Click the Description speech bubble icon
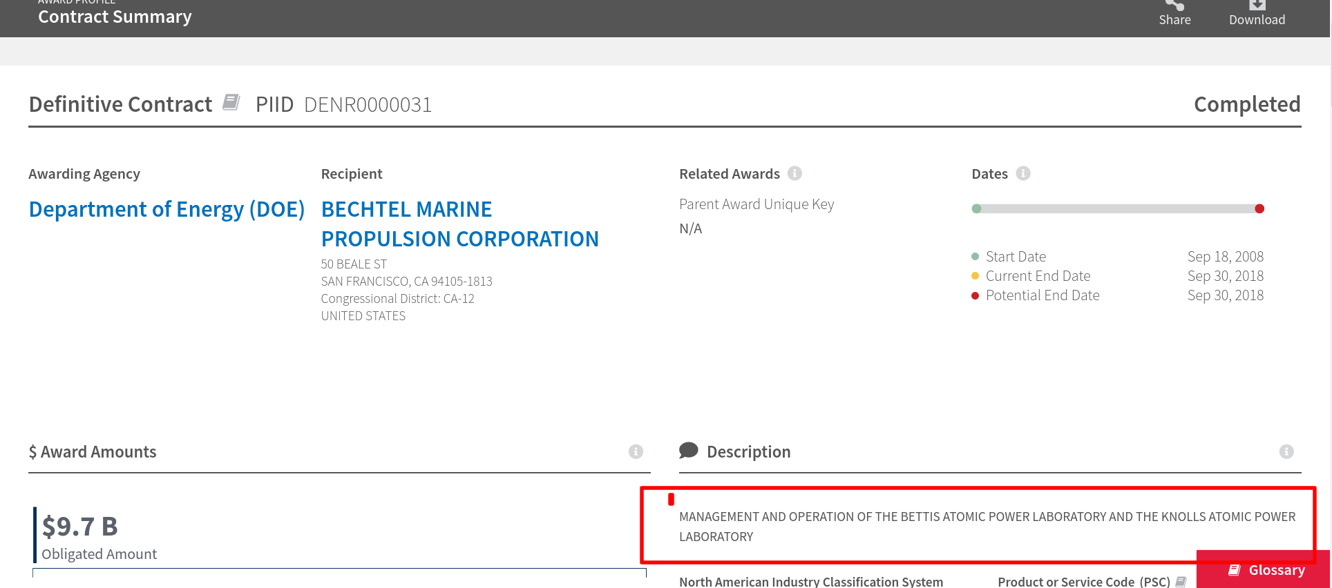Viewport: 1332px width, 588px height. click(688, 451)
